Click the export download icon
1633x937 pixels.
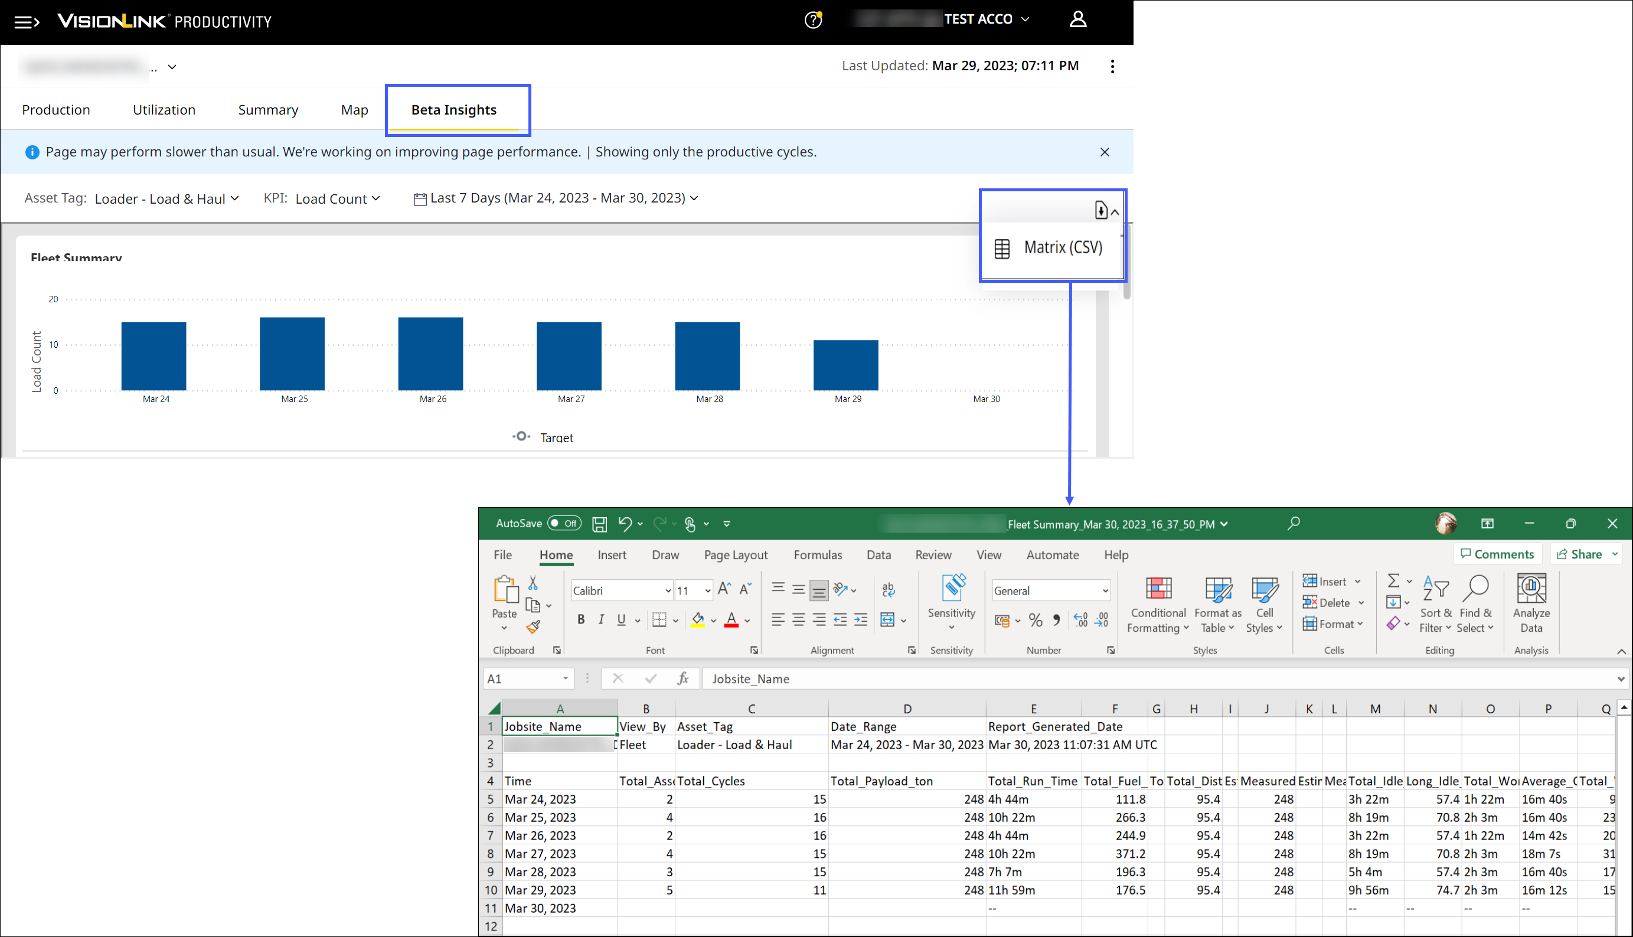(x=1101, y=210)
